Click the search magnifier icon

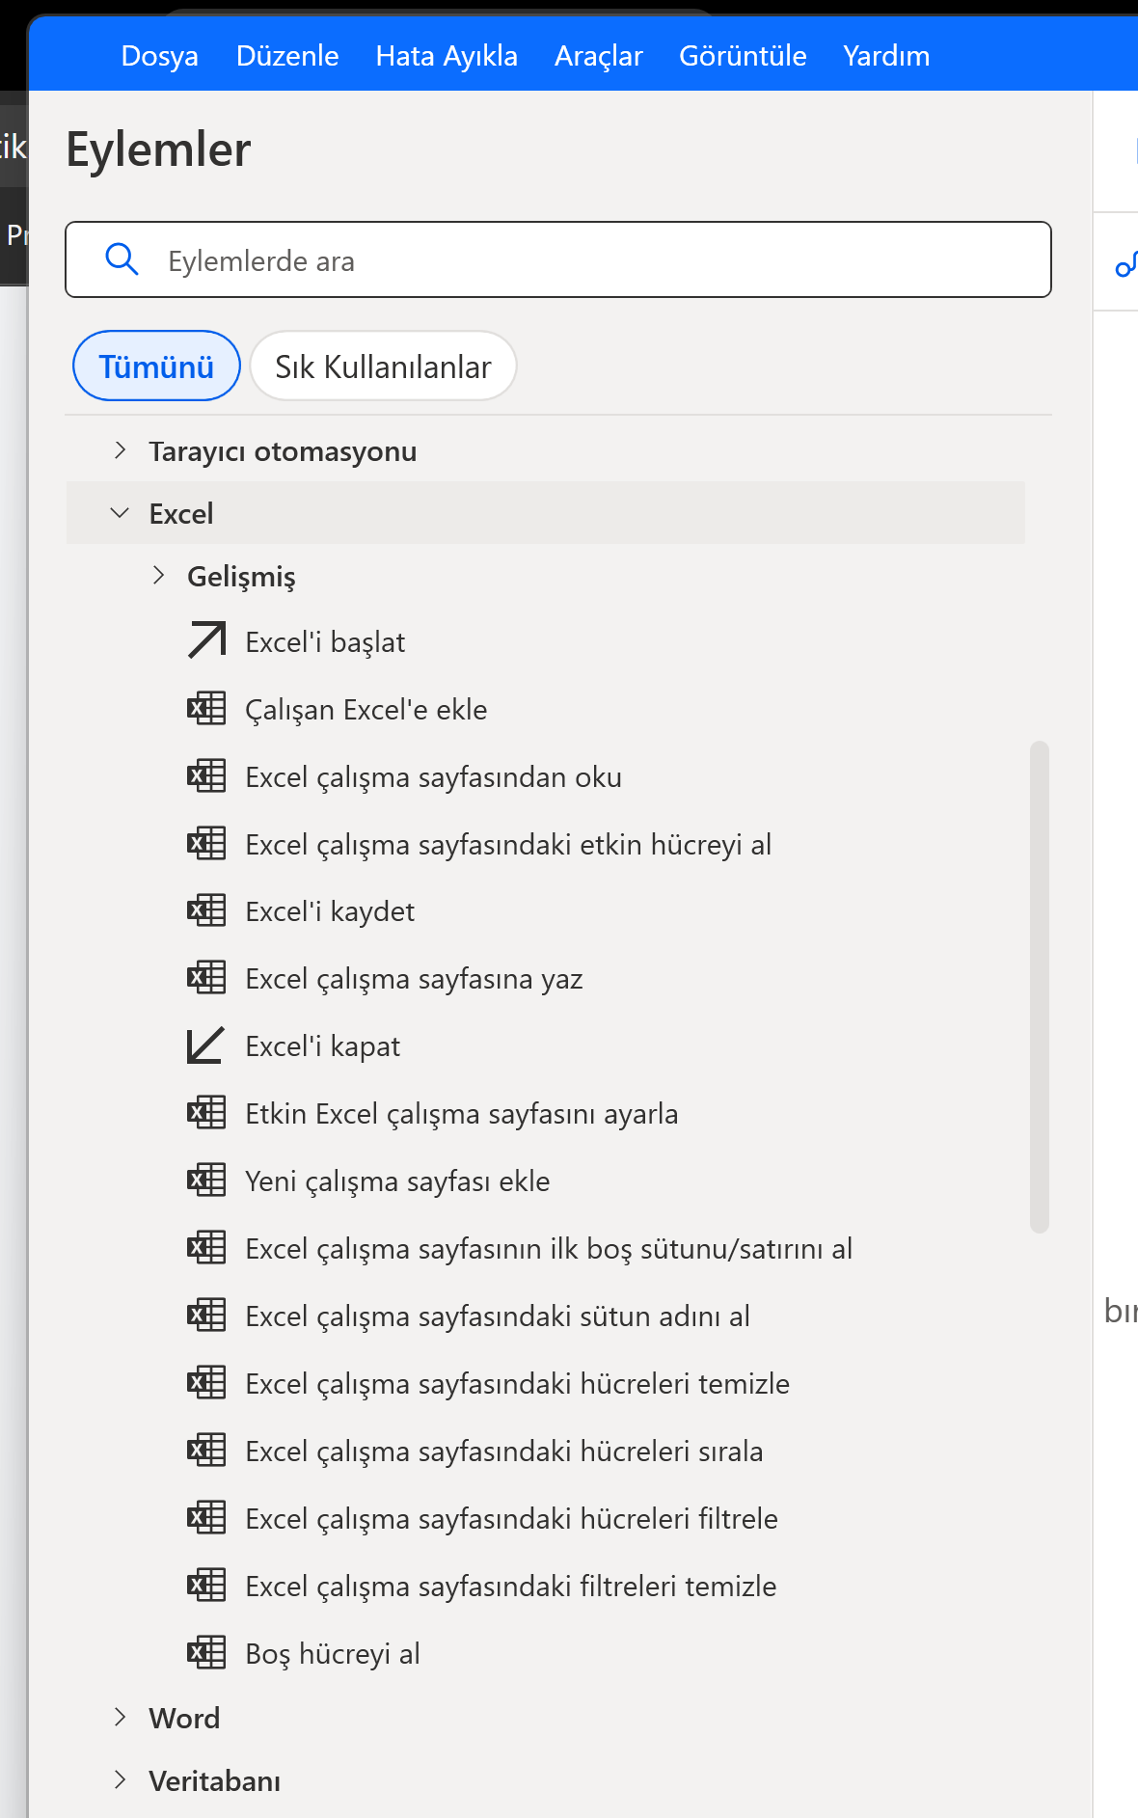pyautogui.click(x=122, y=259)
